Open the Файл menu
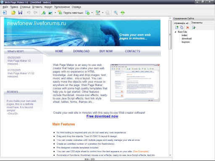Viewport: 215px width, 161px height. coord(5,7)
